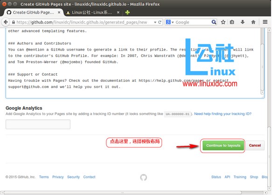This screenshot has height=195, width=272.
Task: Close the Linux公社 tab
Action: point(118,12)
